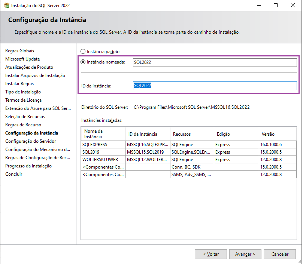This screenshot has height=265, width=303.
Task: Click the Voltar button
Action: [211, 254]
